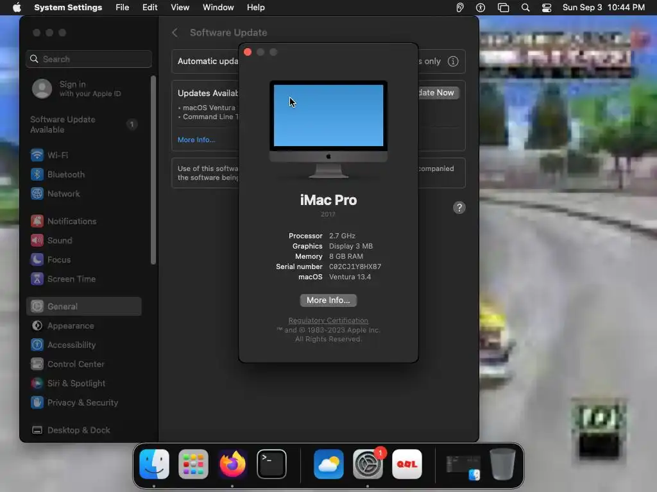Viewport: 657px width, 492px height.
Task: Click the sidebar scrollbar
Action: [153, 170]
